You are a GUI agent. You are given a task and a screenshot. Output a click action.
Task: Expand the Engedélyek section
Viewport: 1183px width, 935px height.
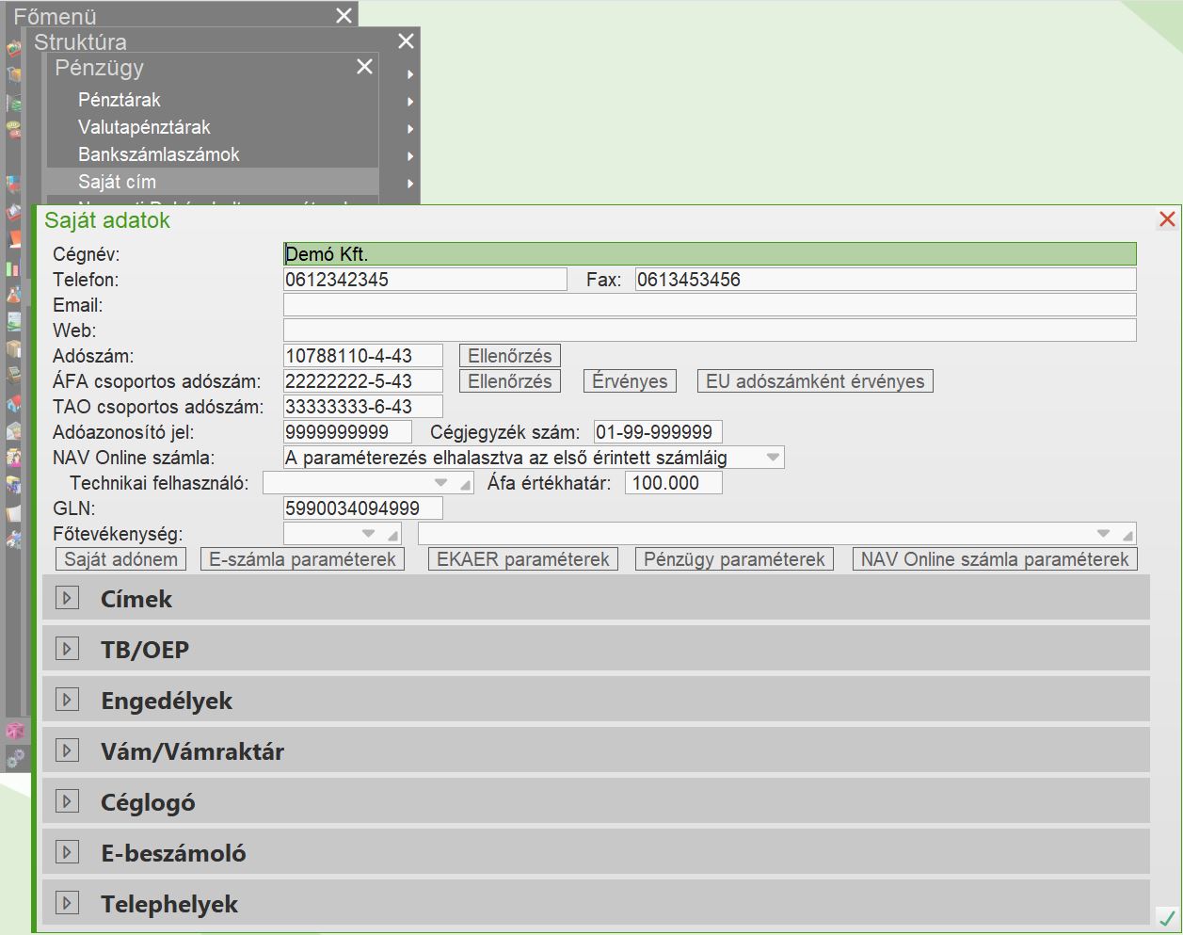(67, 700)
